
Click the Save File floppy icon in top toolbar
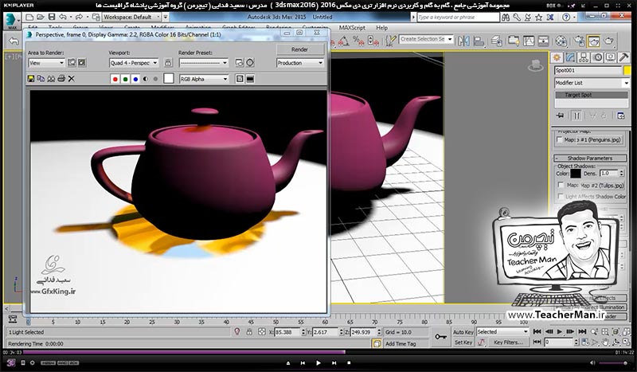(x=52, y=17)
